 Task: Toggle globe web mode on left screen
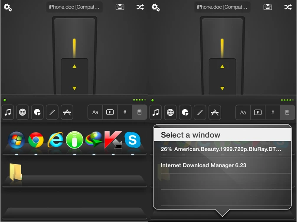coord(23,112)
